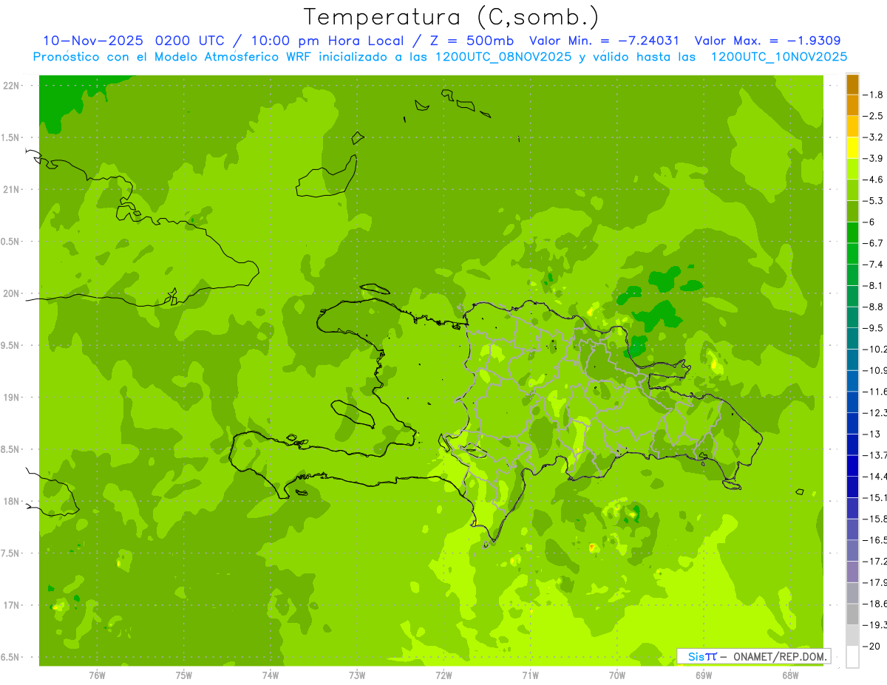Pick the dark green swatch between -6 and -6.7
This screenshot has width=887, height=685.
852,232
